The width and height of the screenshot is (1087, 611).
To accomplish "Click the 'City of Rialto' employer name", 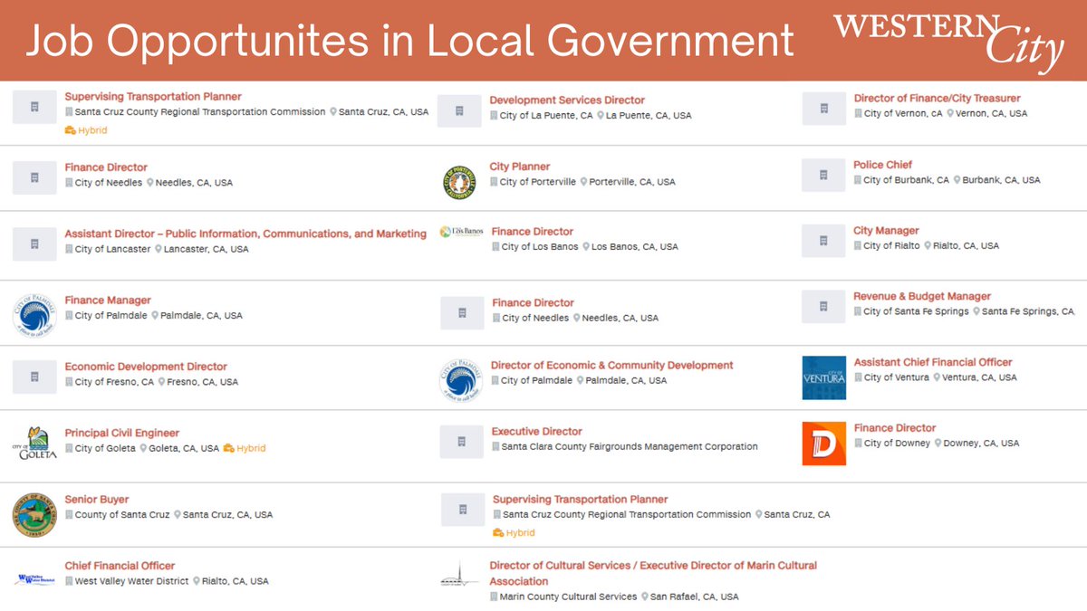I will (x=891, y=246).
